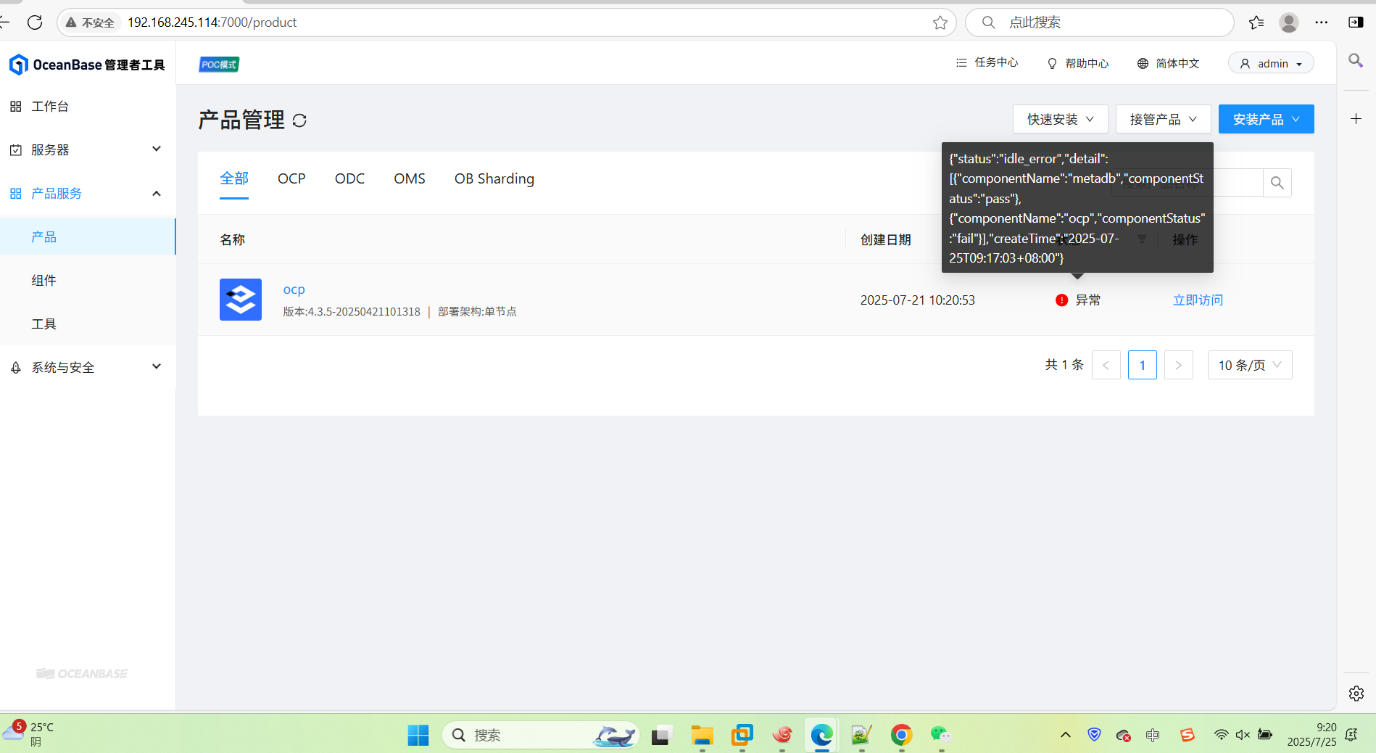Collapse the 产品服务 sidebar menu

click(x=88, y=193)
